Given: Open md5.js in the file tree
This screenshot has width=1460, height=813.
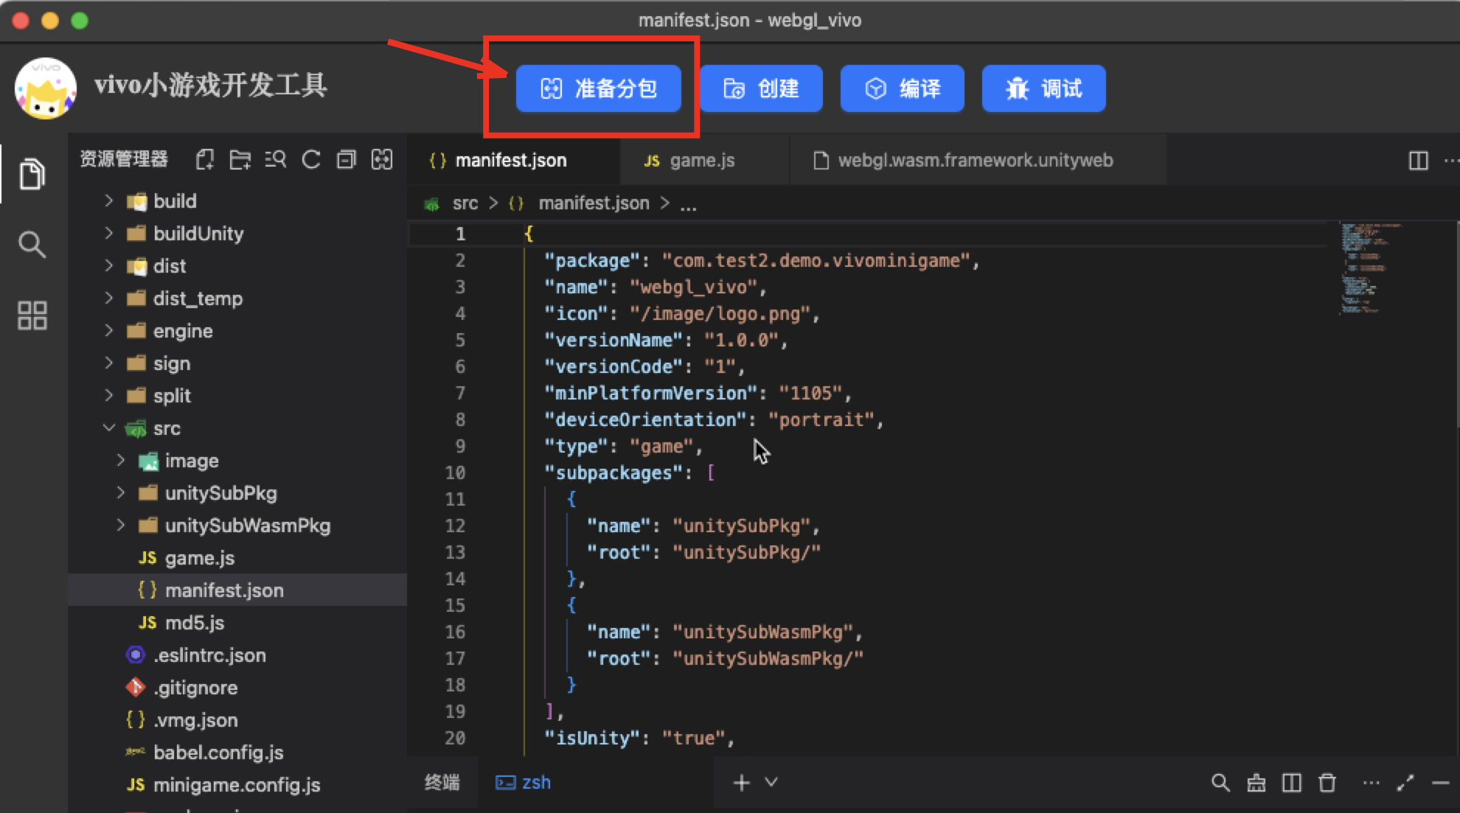Looking at the screenshot, I should [x=237, y=622].
